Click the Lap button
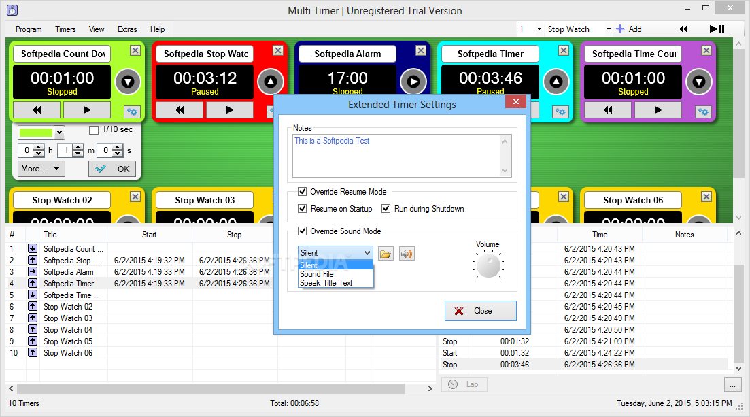The width and height of the screenshot is (750, 417). (x=464, y=384)
